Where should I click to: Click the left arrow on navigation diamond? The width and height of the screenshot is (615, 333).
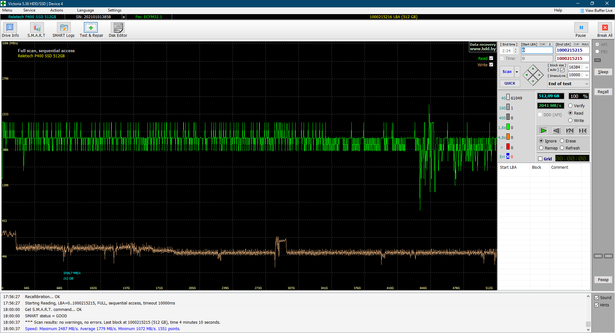(527, 75)
